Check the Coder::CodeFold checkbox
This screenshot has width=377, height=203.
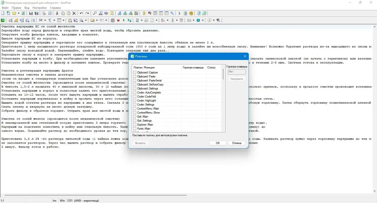(x=135, y=97)
